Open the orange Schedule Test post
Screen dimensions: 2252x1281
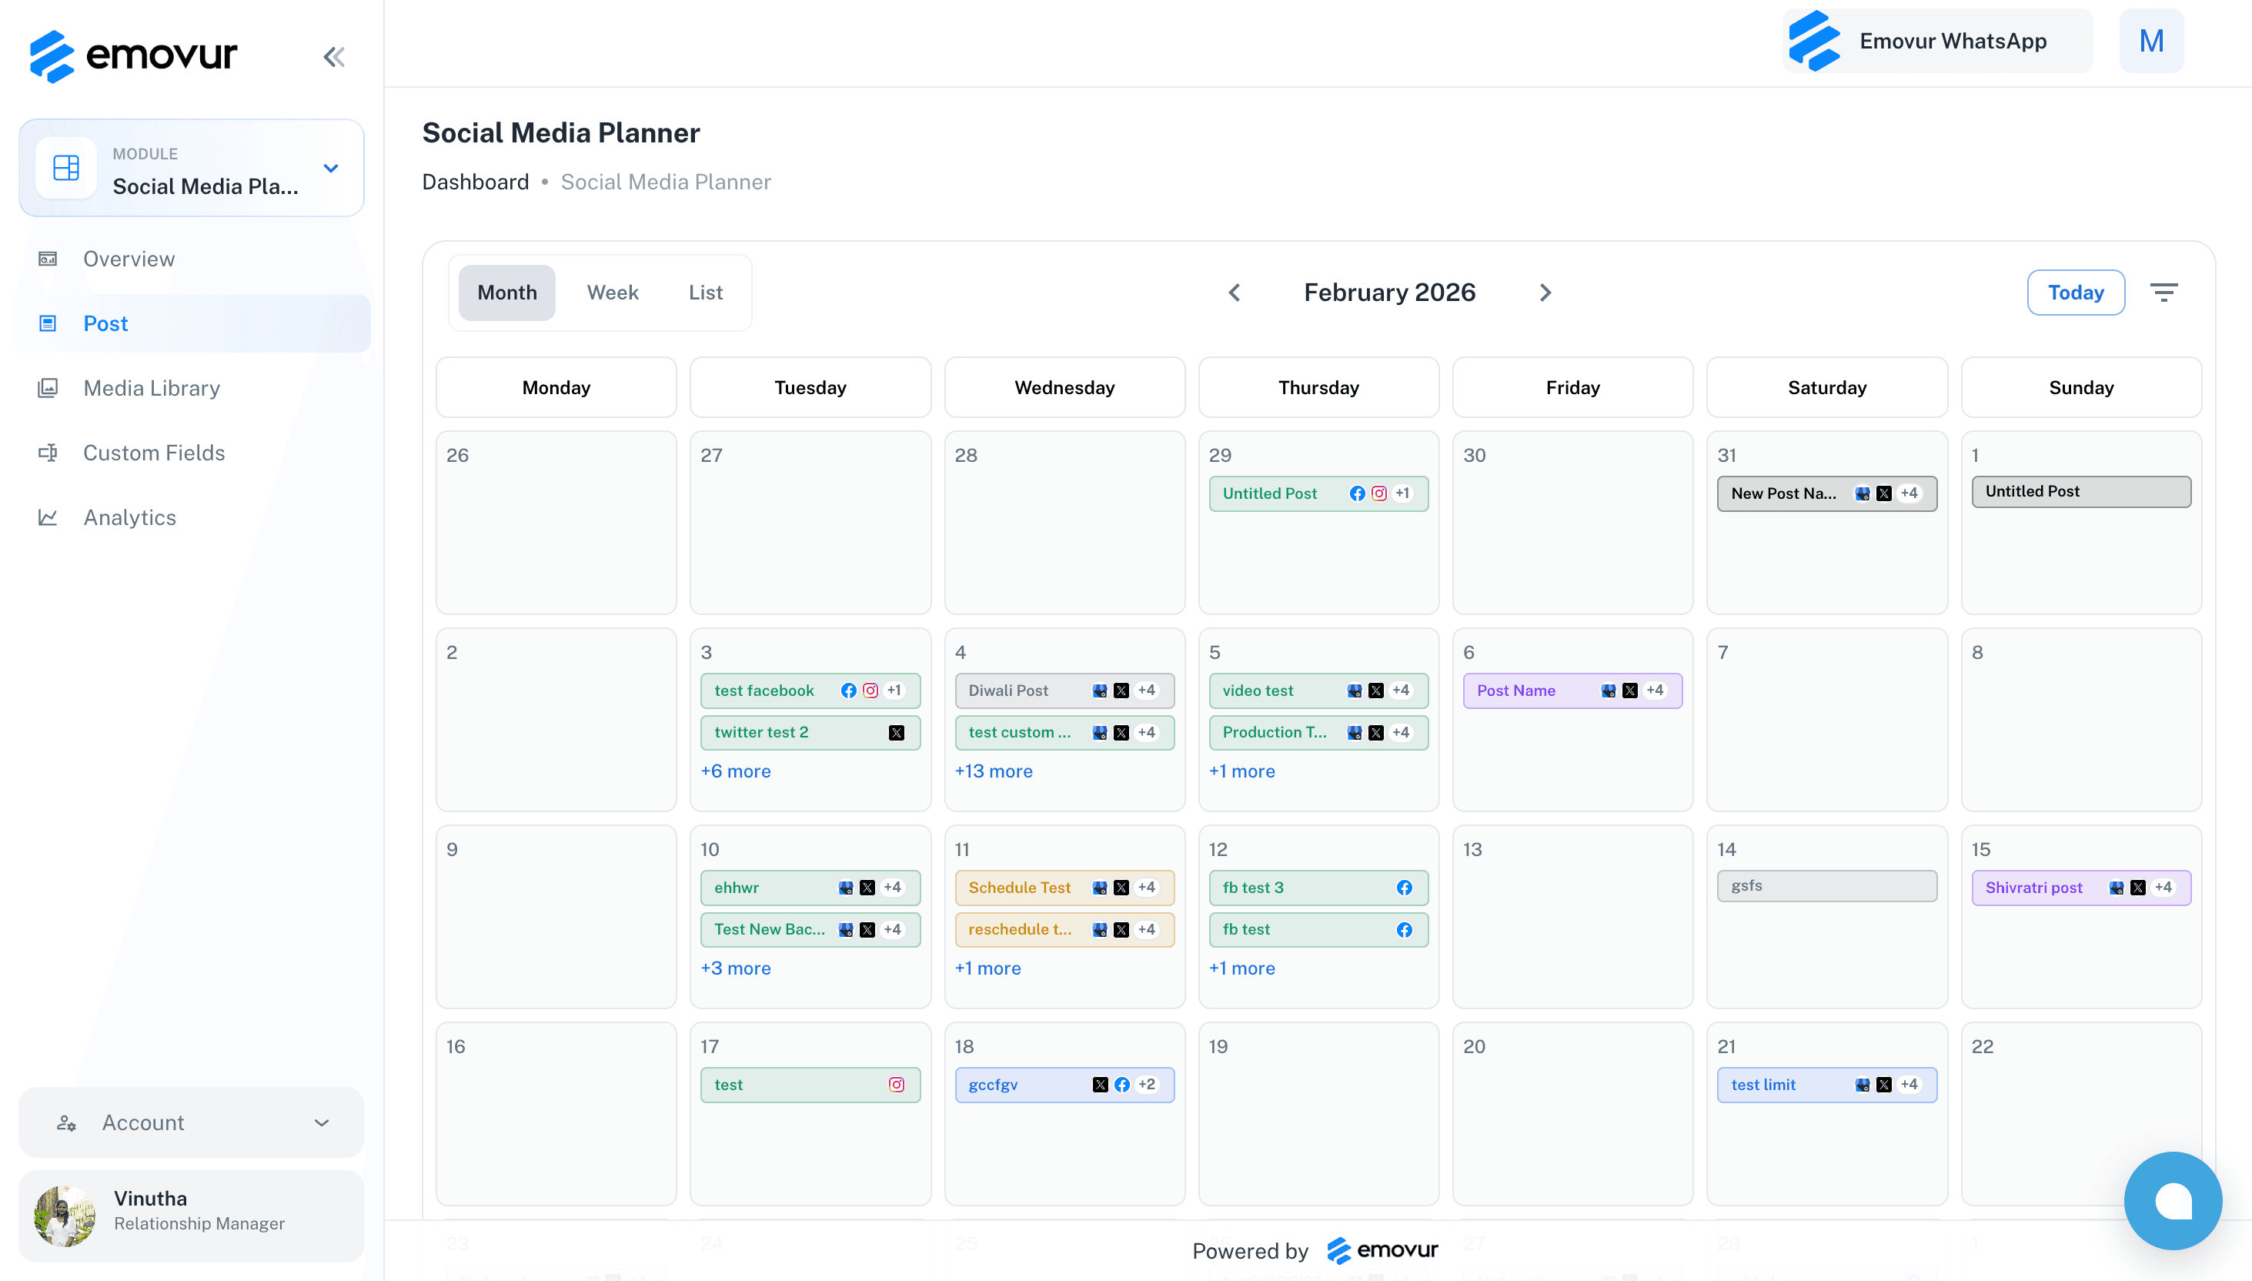coord(1064,888)
